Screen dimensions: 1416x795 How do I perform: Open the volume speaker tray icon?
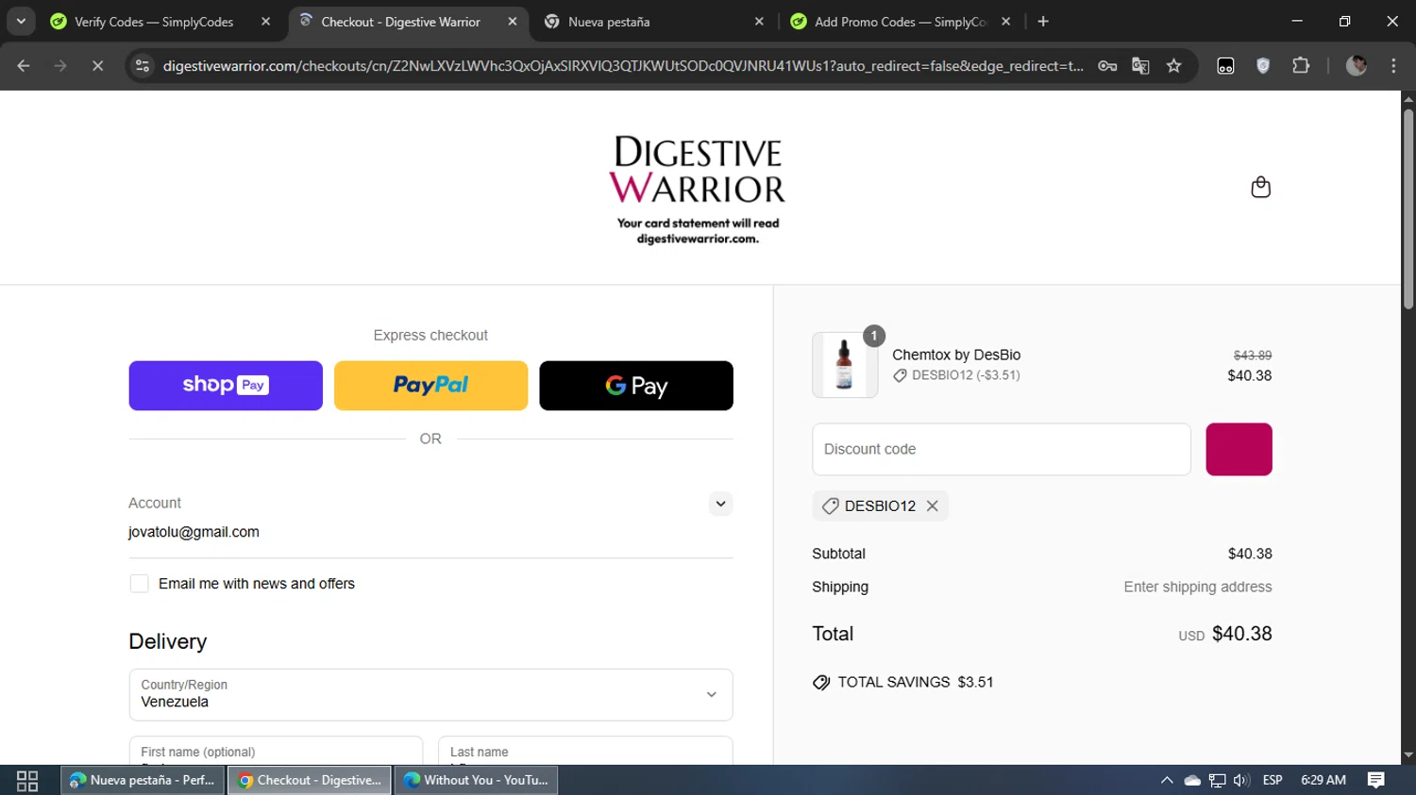pyautogui.click(x=1241, y=780)
